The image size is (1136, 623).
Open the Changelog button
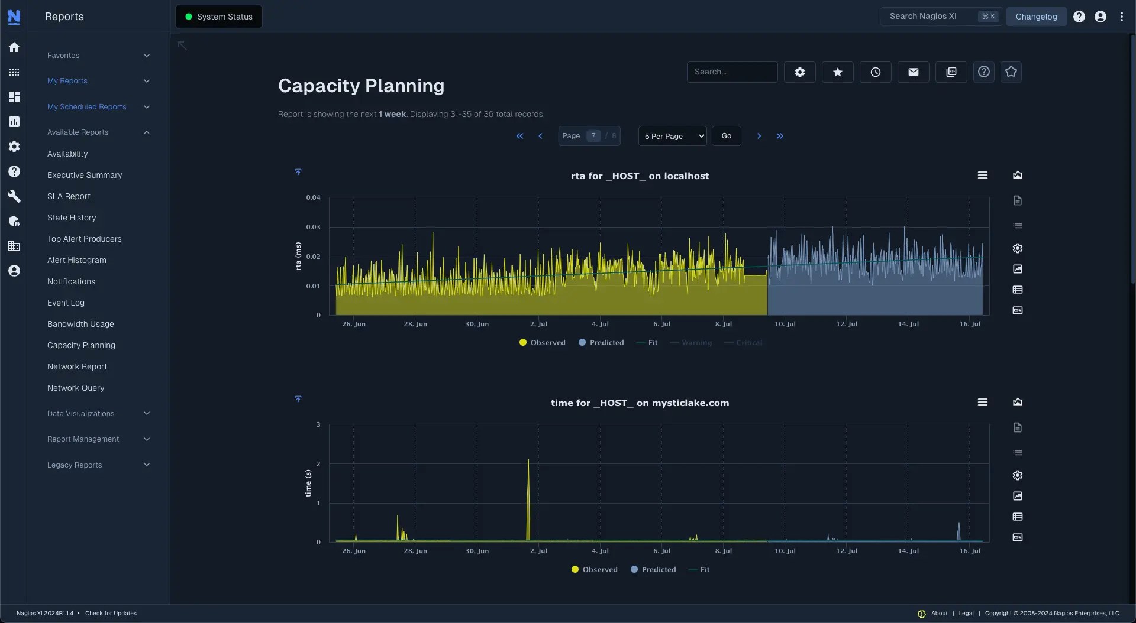[1036, 17]
